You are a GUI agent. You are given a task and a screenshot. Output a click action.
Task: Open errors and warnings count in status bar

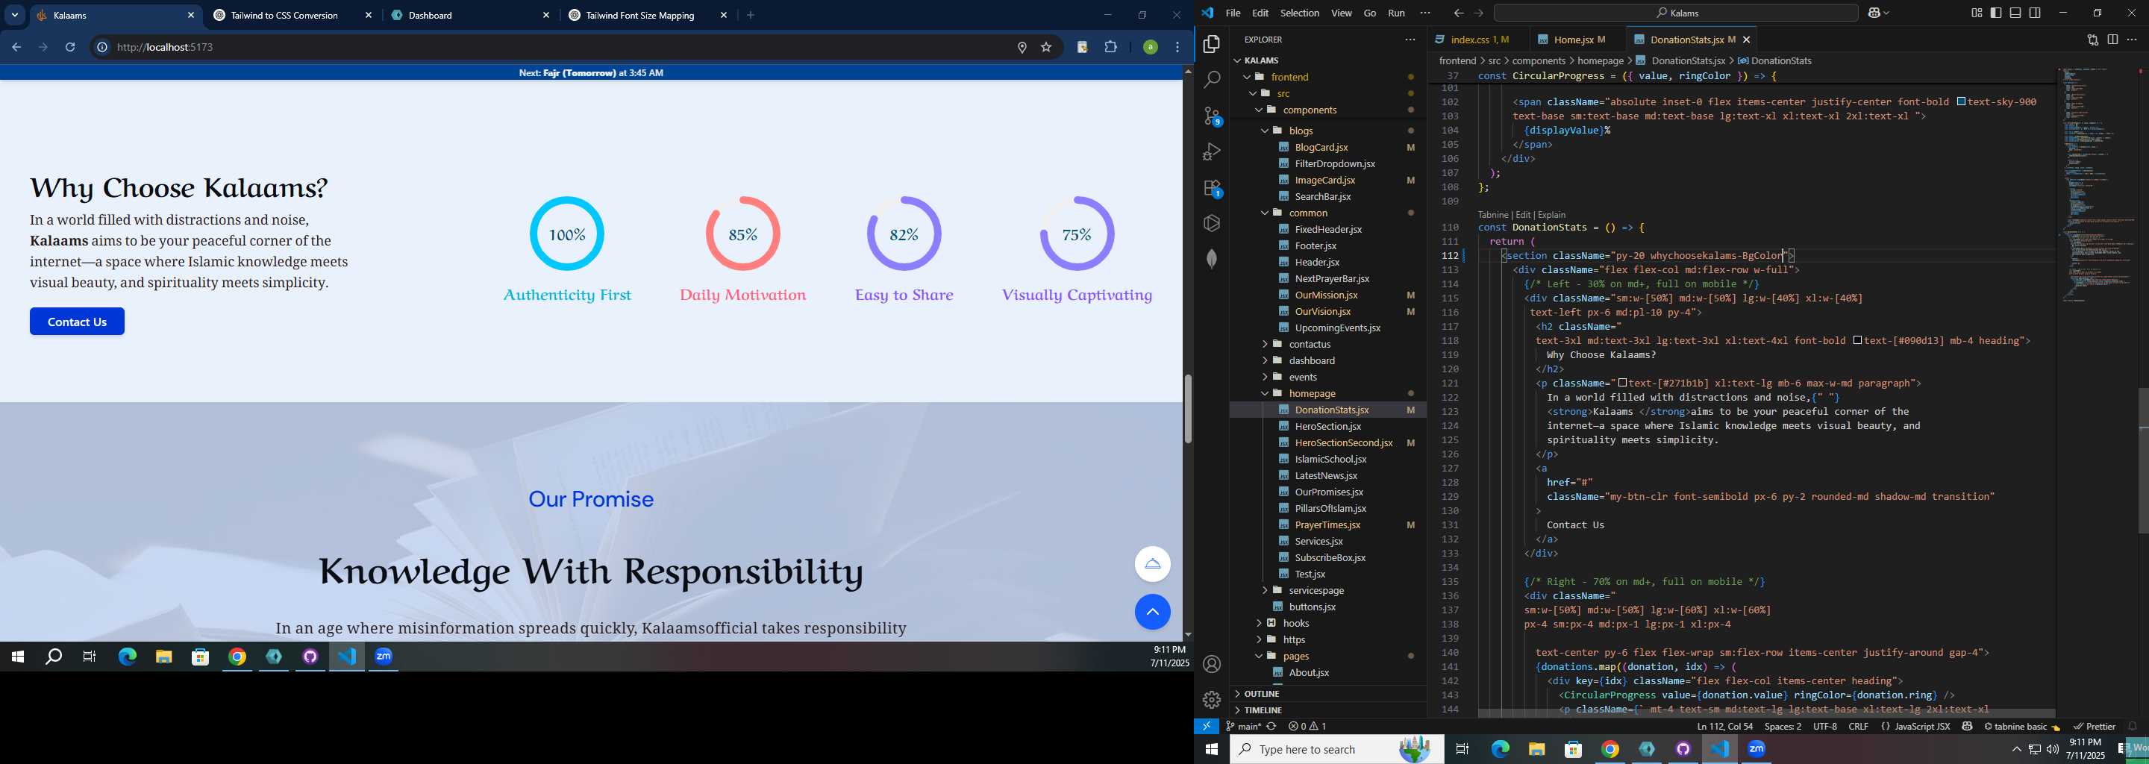click(x=1307, y=727)
